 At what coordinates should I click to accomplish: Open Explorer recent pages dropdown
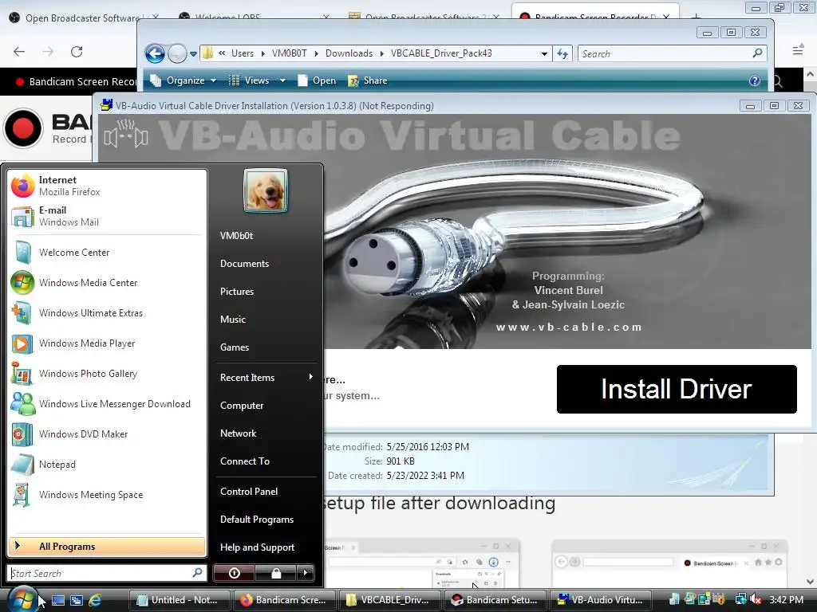(193, 53)
